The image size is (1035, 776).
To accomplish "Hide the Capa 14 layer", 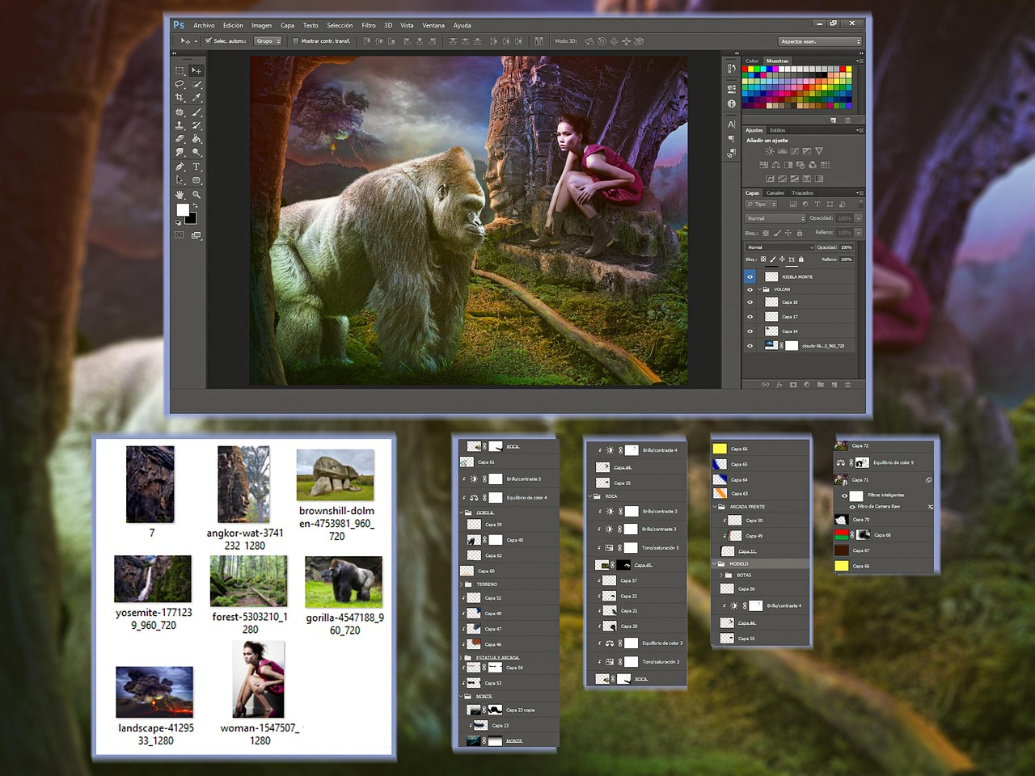I will [750, 331].
